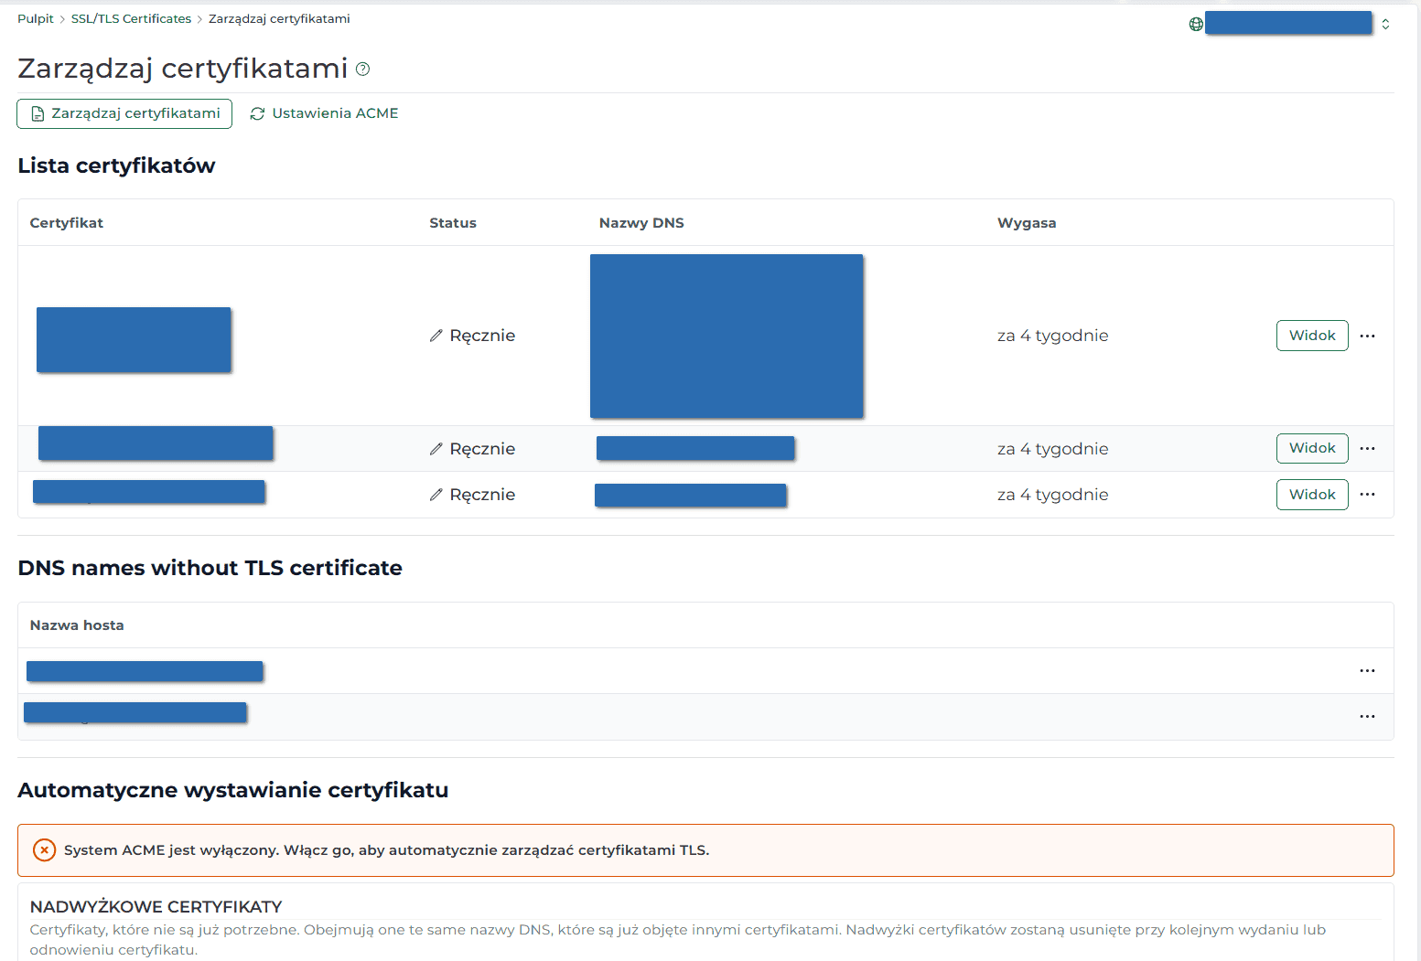This screenshot has width=1421, height=961.
Task: Click the document icon on the Zarządzaj certyfikatami tab
Action: pos(38,113)
